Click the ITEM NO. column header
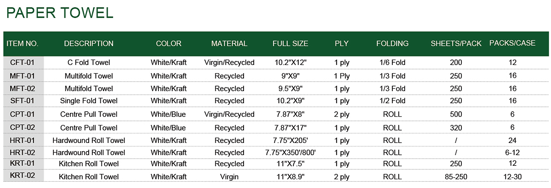Image resolution: width=551 pixels, height=188 pixels. [x=22, y=43]
